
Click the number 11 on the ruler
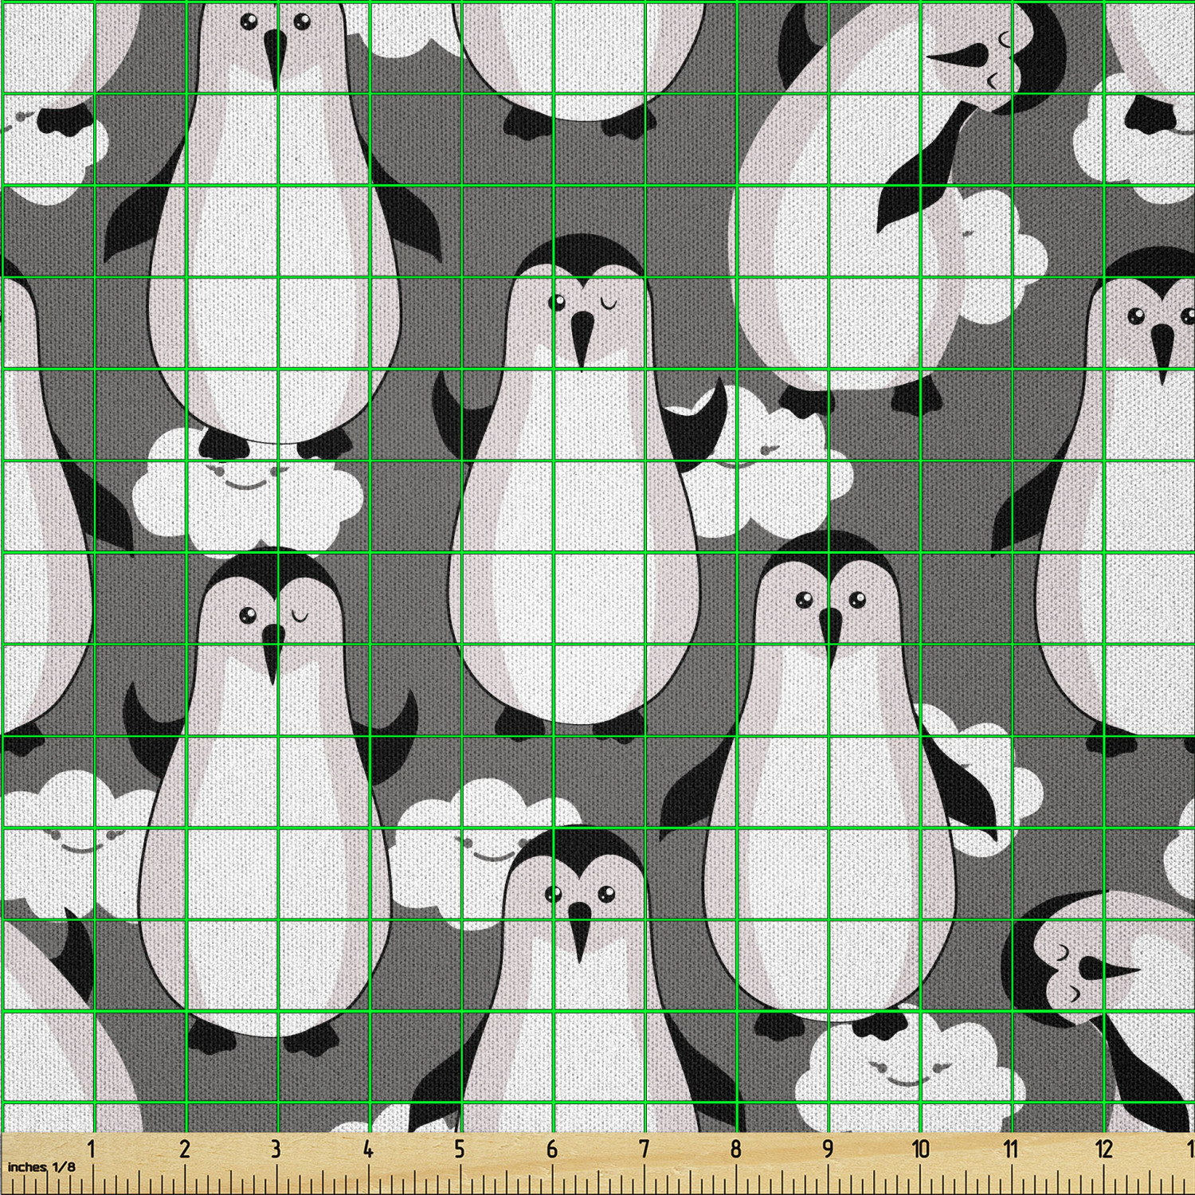click(1011, 1149)
